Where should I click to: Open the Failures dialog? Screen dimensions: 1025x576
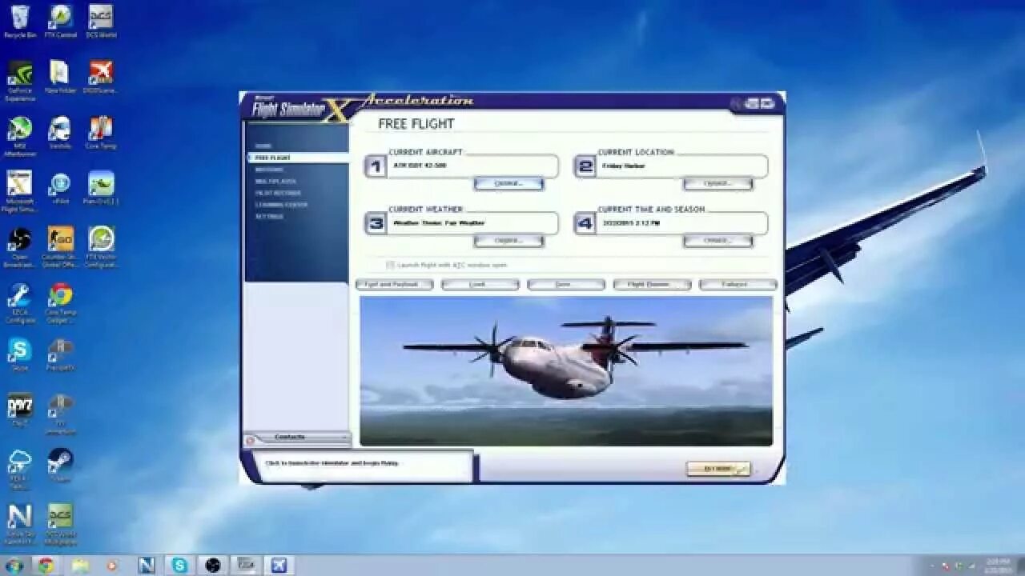pyautogui.click(x=738, y=284)
